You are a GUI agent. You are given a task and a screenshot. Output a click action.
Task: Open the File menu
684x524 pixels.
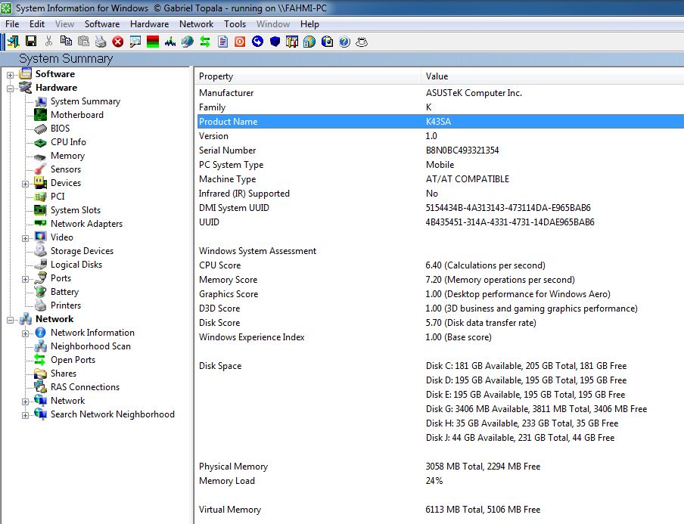[x=12, y=24]
